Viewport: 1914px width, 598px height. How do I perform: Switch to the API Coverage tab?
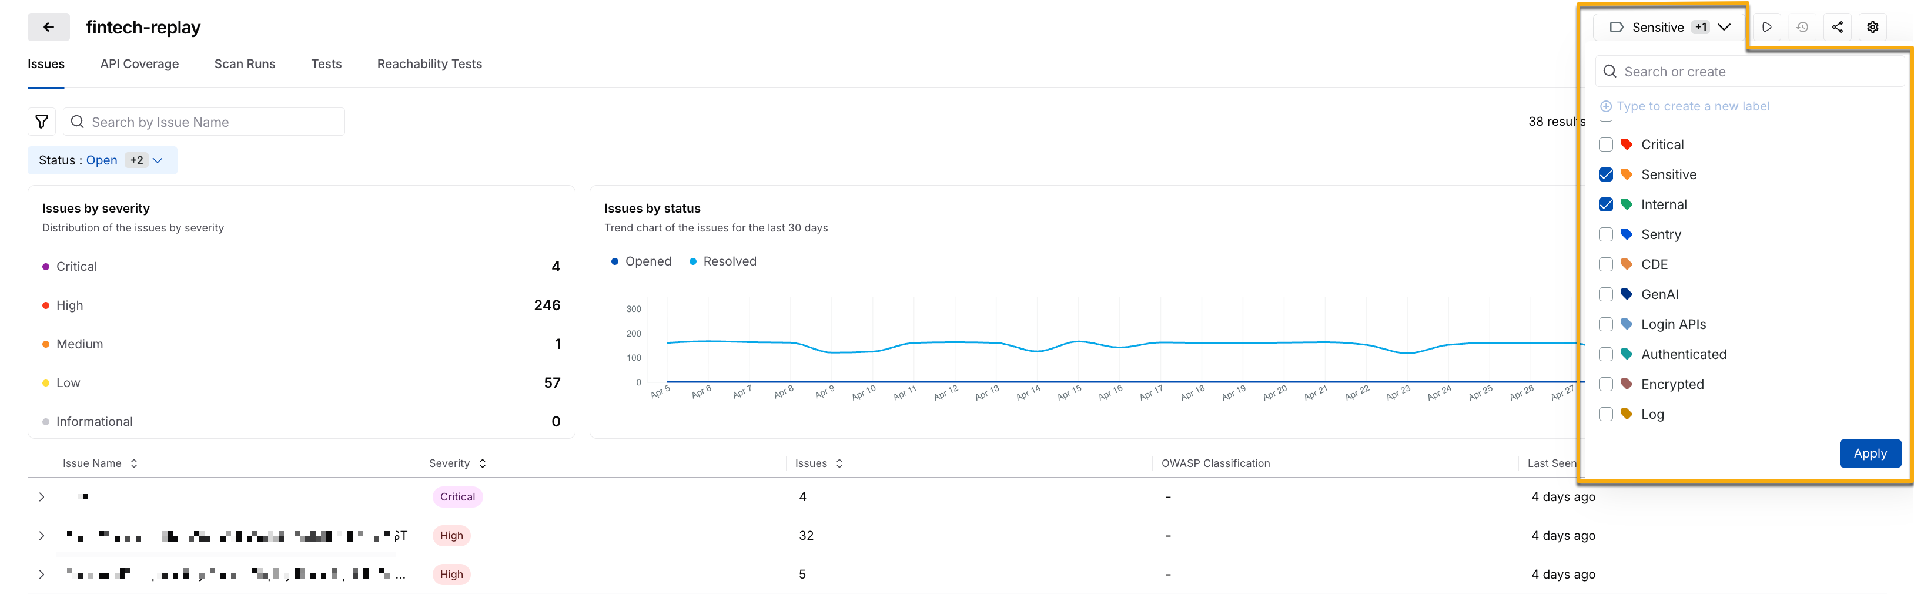tap(140, 64)
